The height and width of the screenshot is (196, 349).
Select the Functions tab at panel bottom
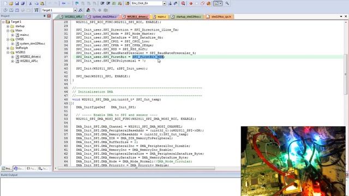point(32,169)
